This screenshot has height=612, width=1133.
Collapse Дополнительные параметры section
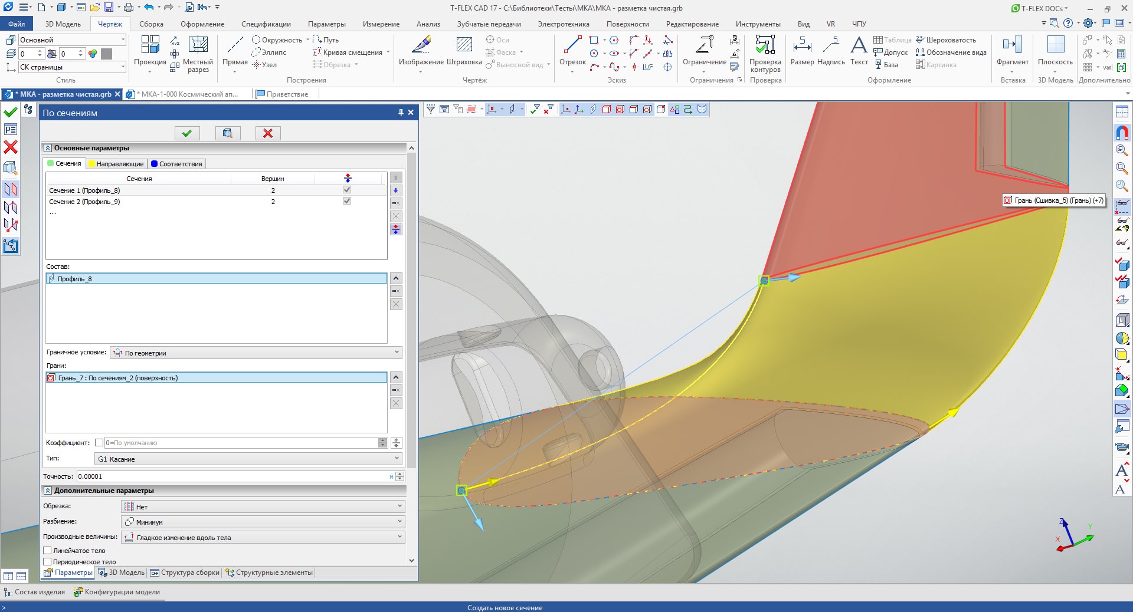[x=48, y=491]
